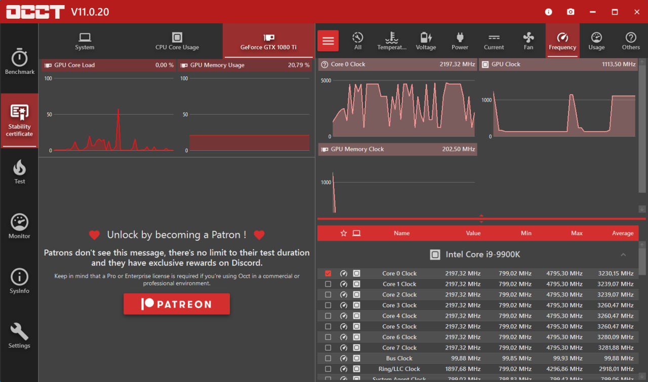Viewport: 648px width, 382px height.
Task: Click the info icon in title bar
Action: pos(549,12)
